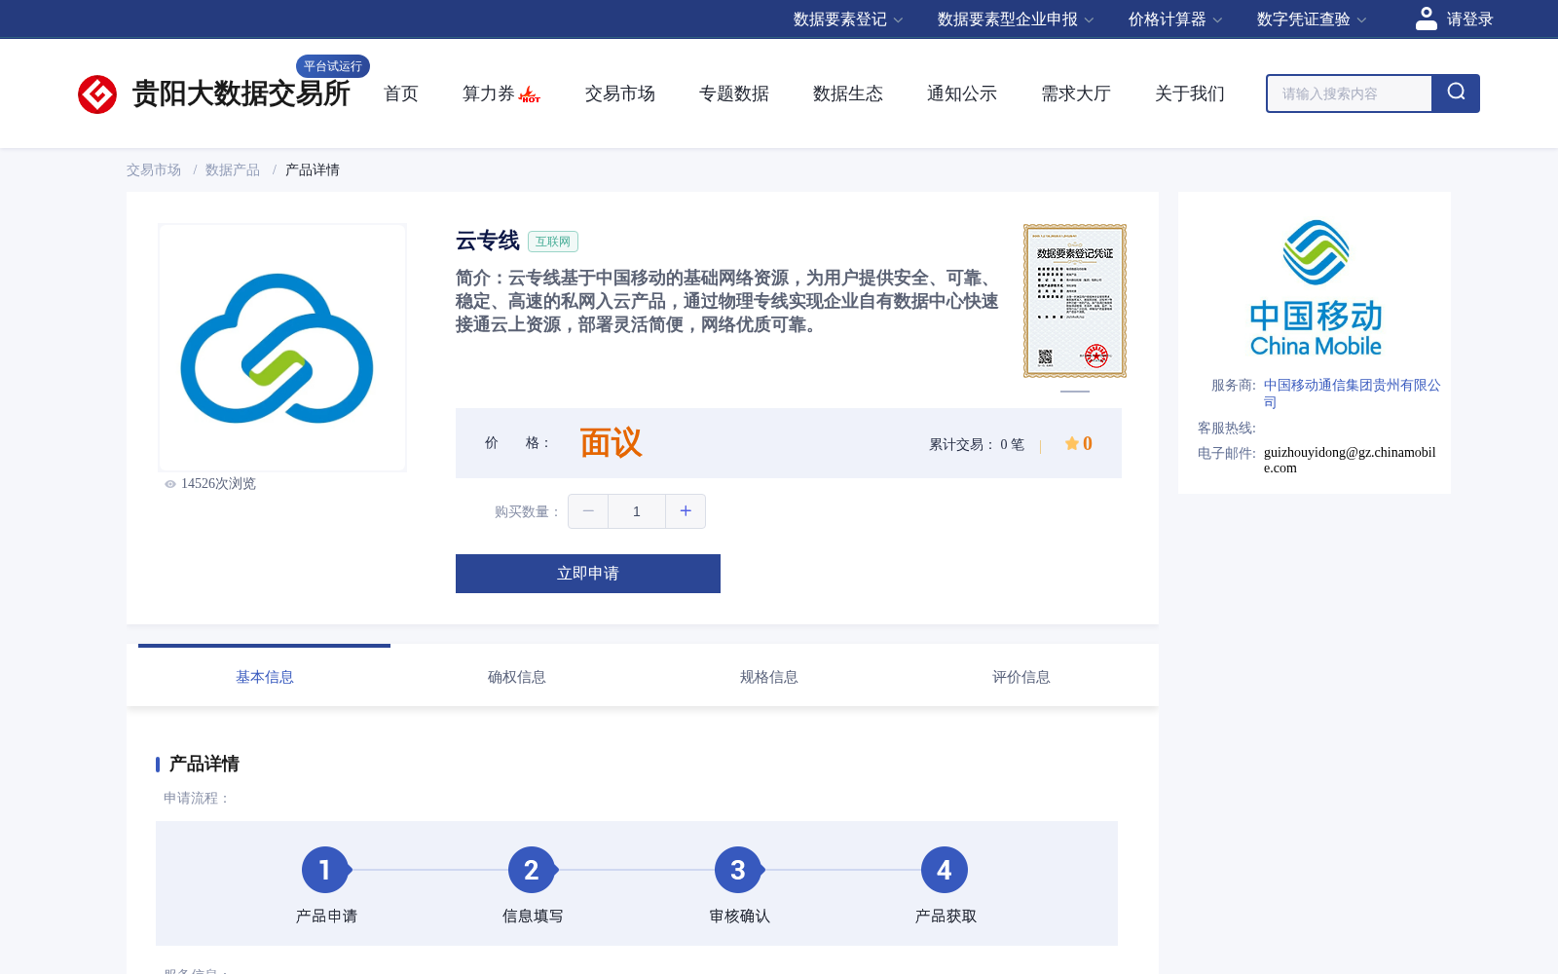Click the supplier email address text

pos(1350,460)
